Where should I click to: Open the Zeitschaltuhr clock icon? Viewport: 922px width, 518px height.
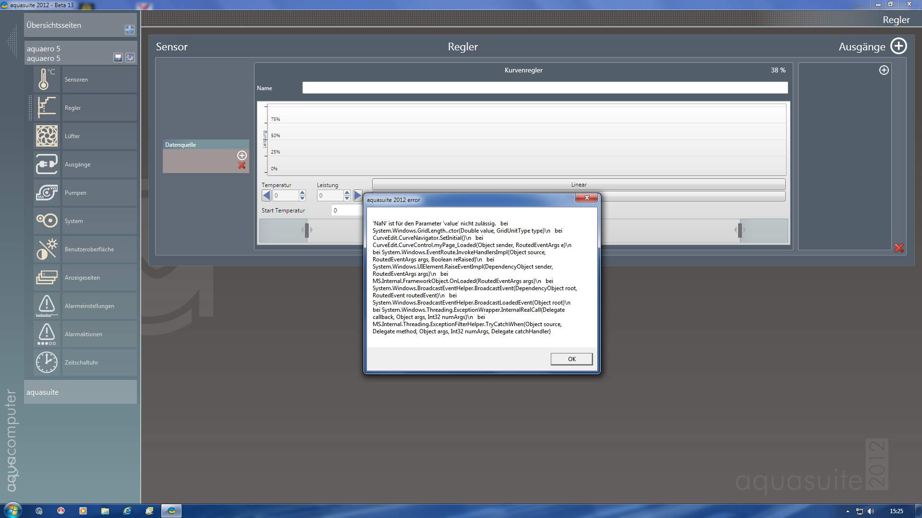pos(47,362)
